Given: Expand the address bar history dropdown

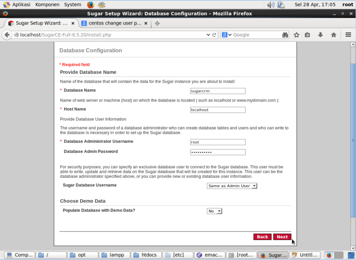Looking at the screenshot, I should coord(209,35).
